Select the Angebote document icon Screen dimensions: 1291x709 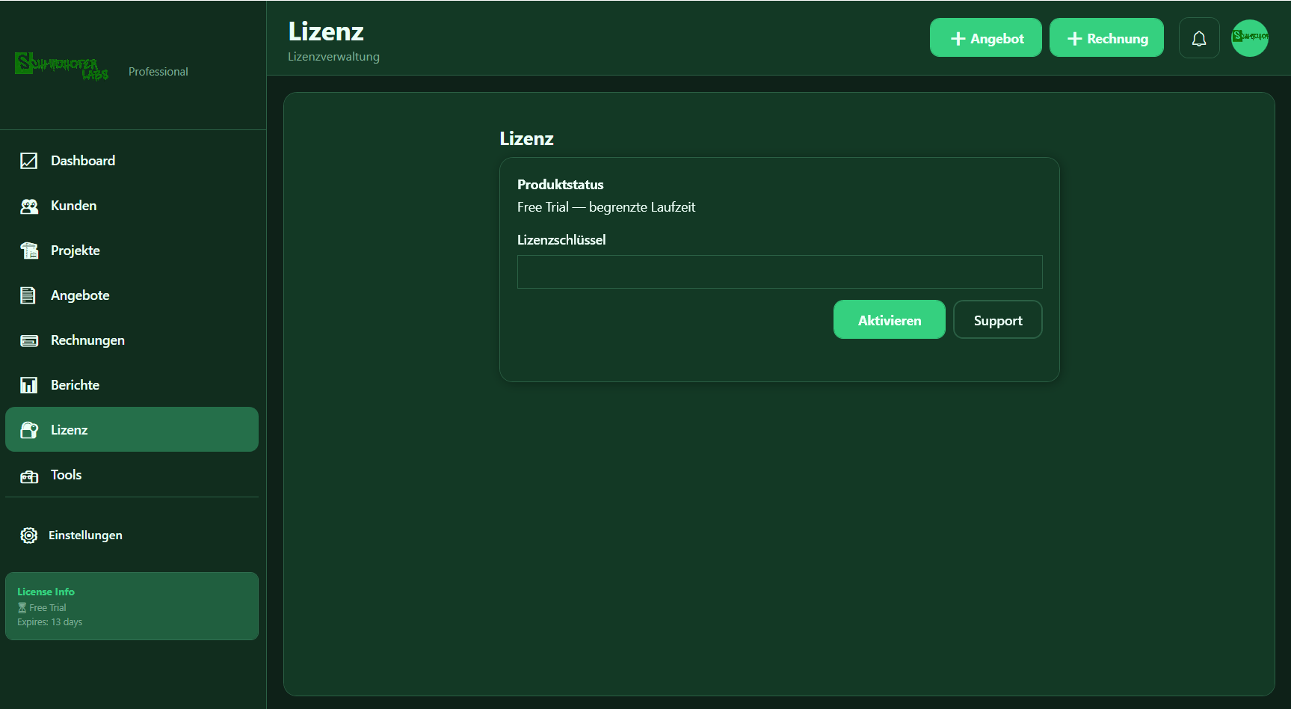[28, 295]
